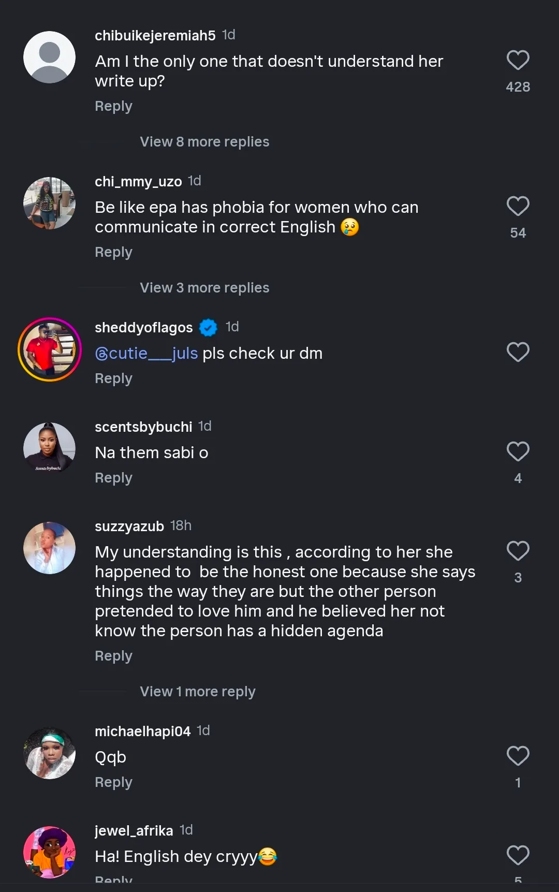Show 'View 1 more reply' under suzzyazub
This screenshot has height=892, width=559.
click(x=197, y=692)
